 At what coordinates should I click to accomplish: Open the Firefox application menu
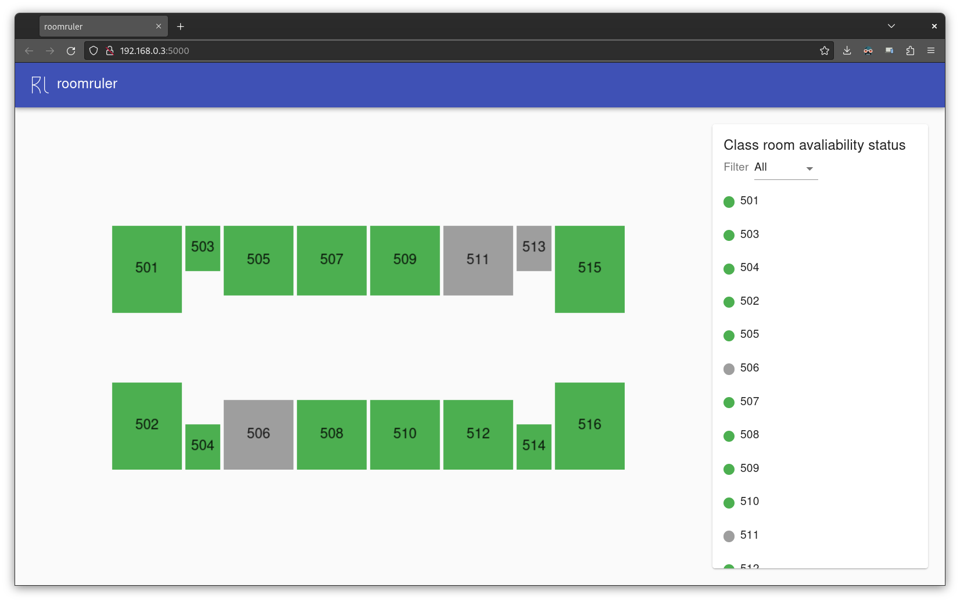click(931, 51)
